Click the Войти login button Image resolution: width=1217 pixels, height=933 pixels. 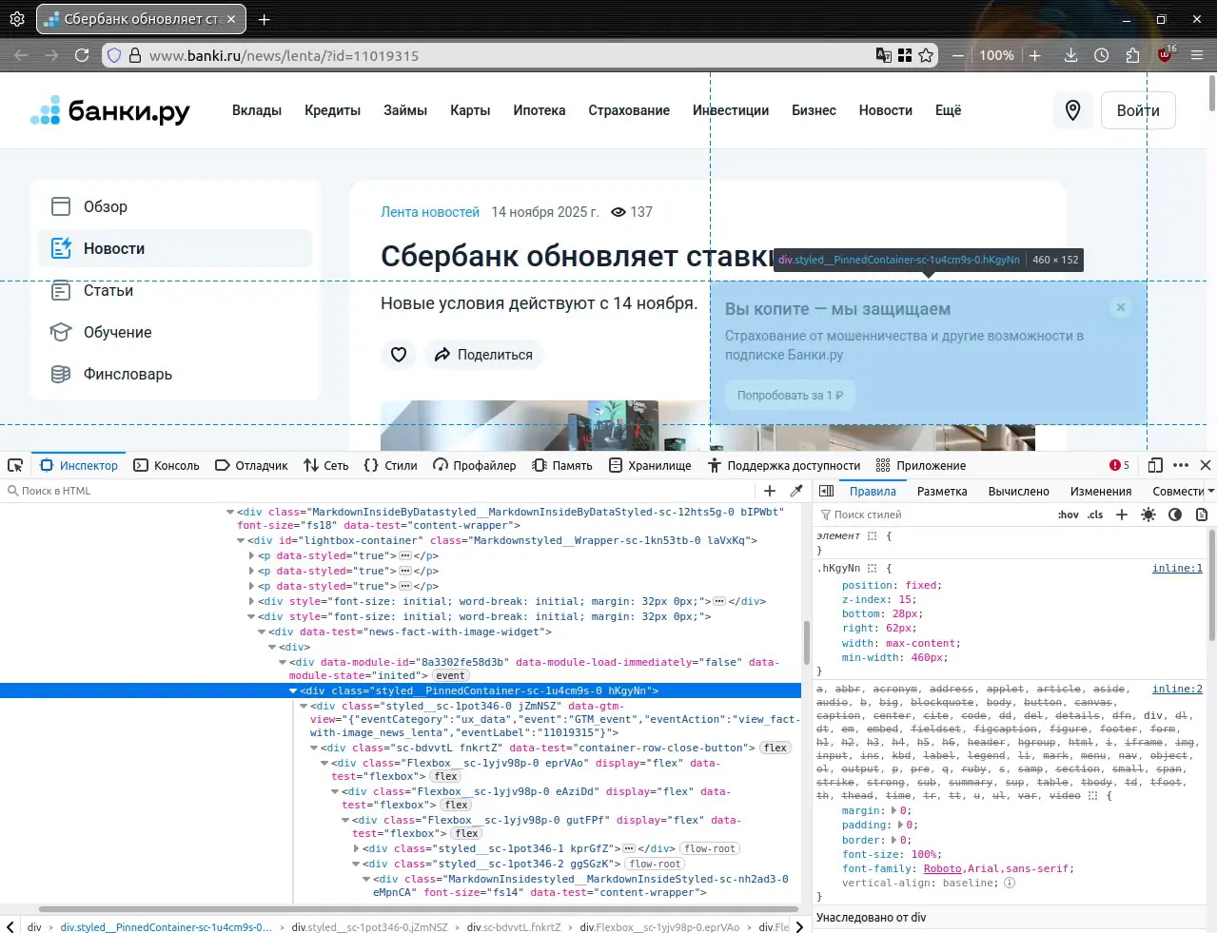(1137, 110)
